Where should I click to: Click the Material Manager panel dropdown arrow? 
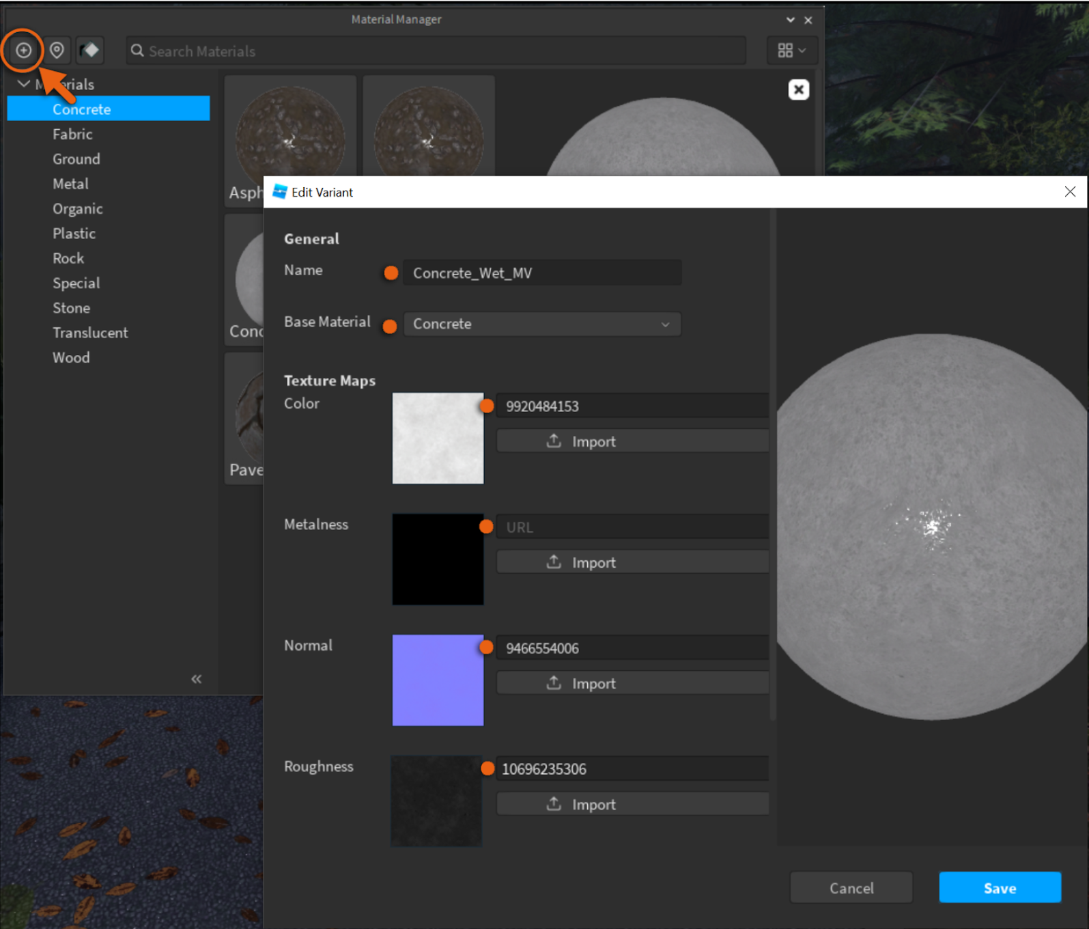click(x=790, y=20)
